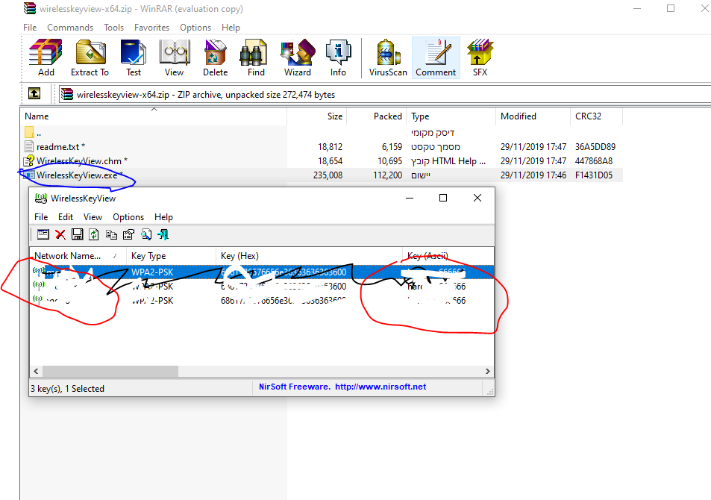Run the Test archive tool

click(x=134, y=58)
